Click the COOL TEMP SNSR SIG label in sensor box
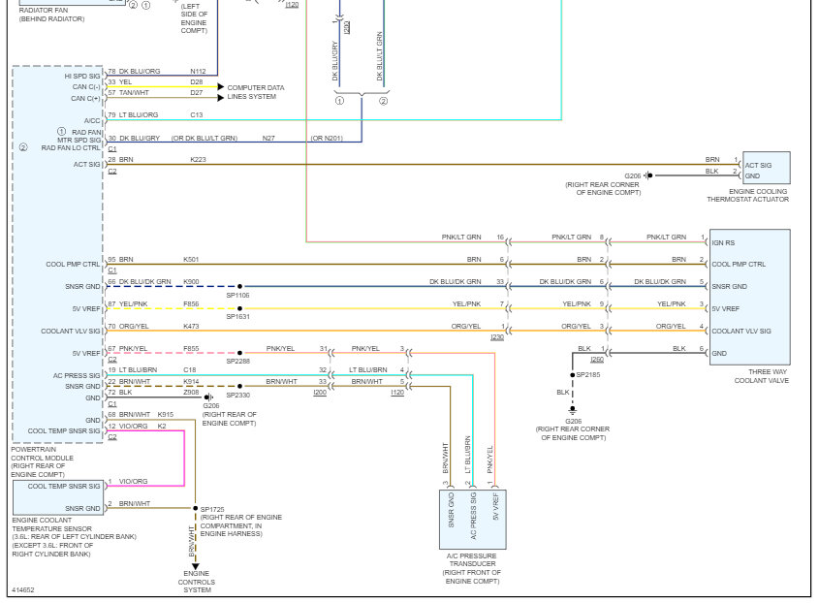819x603 pixels. click(x=64, y=486)
